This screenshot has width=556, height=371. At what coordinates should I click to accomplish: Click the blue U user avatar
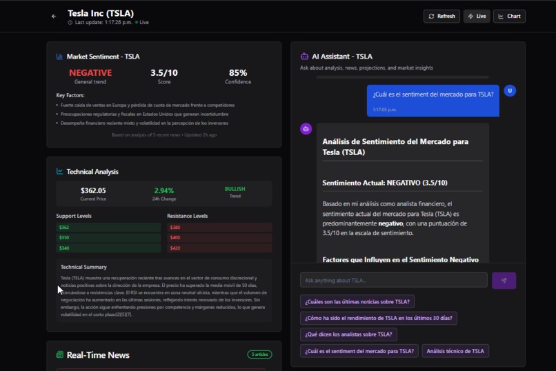pos(510,91)
